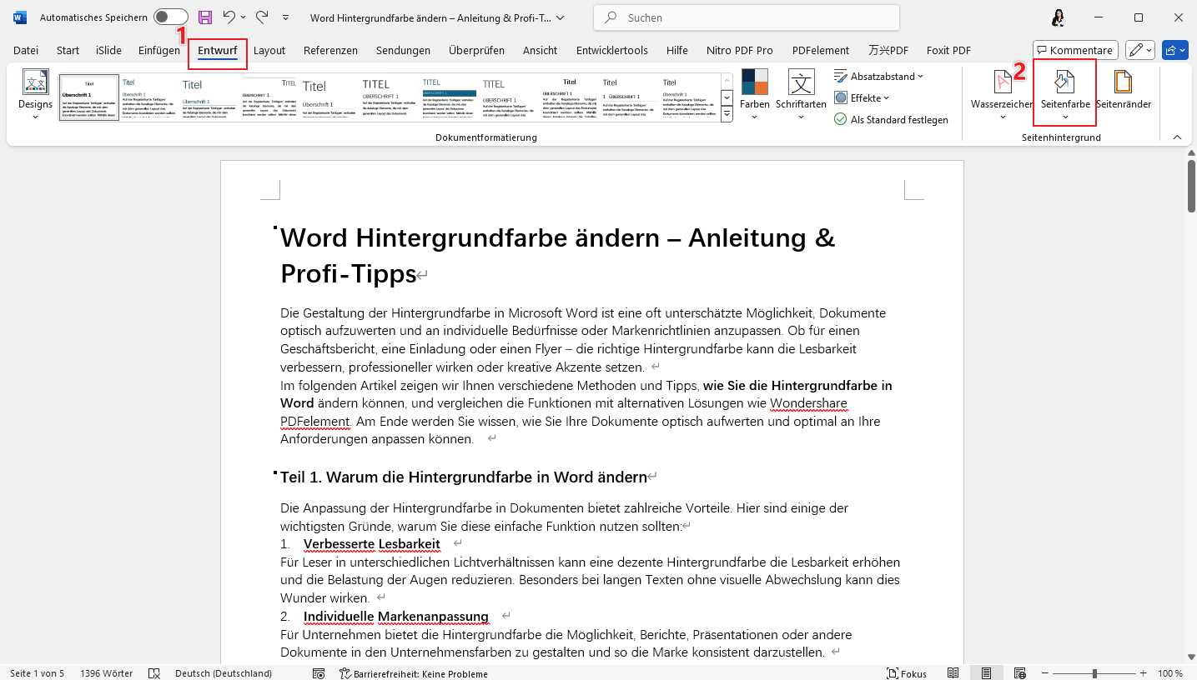
Task: Undo the last action
Action: 229,17
